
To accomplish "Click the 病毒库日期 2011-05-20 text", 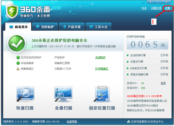I will 46,122.
